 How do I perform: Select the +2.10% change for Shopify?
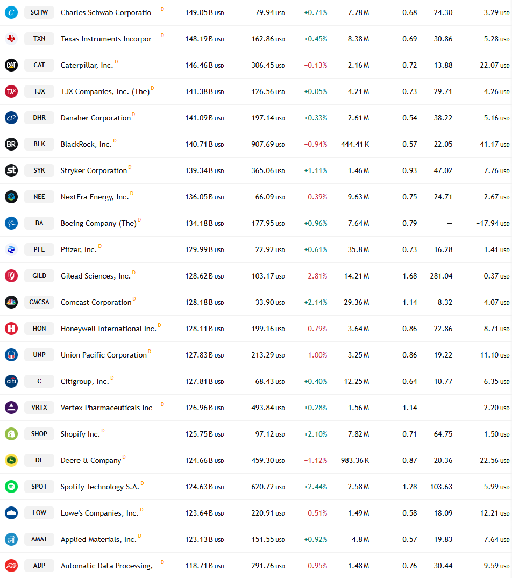click(316, 434)
